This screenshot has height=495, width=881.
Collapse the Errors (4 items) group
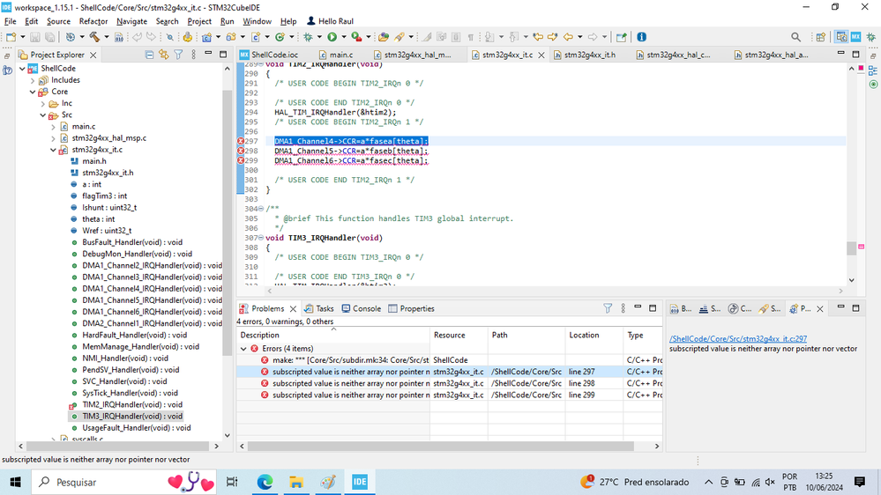pos(244,349)
